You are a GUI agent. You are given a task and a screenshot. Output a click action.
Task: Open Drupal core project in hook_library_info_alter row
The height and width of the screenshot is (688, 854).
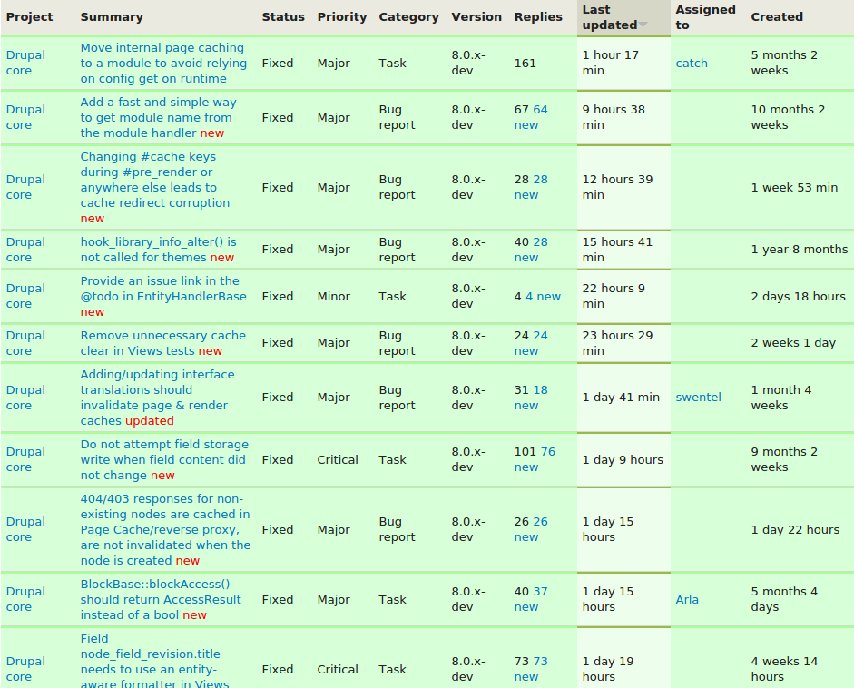(25, 250)
